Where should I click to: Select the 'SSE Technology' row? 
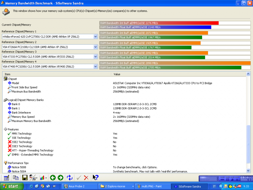pyautogui.click(x=124, y=138)
